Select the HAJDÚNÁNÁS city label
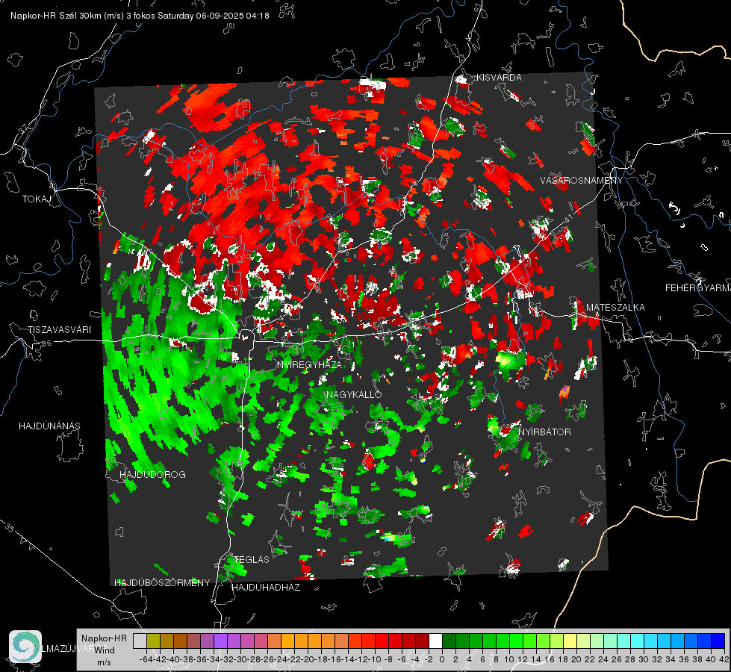The image size is (731, 672). coord(49,426)
